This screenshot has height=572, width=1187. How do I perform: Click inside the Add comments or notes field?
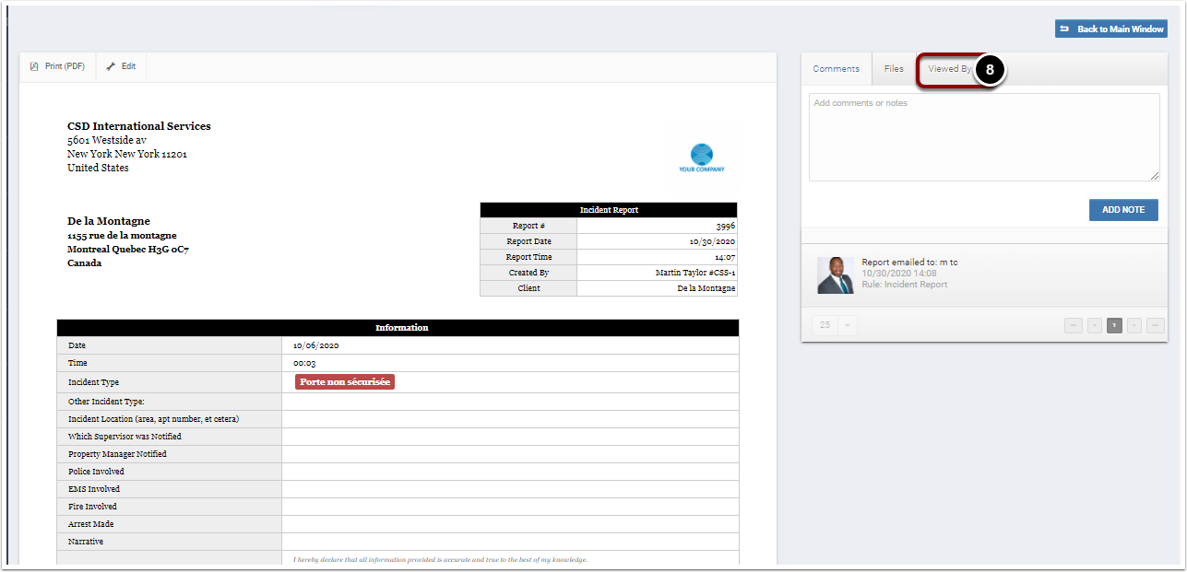(984, 137)
